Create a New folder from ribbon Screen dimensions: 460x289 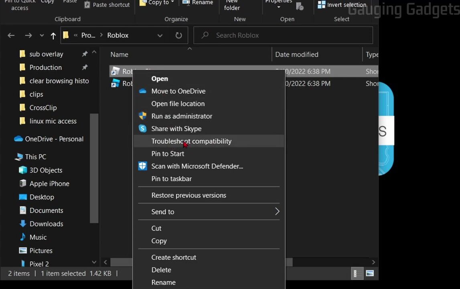coord(232,5)
